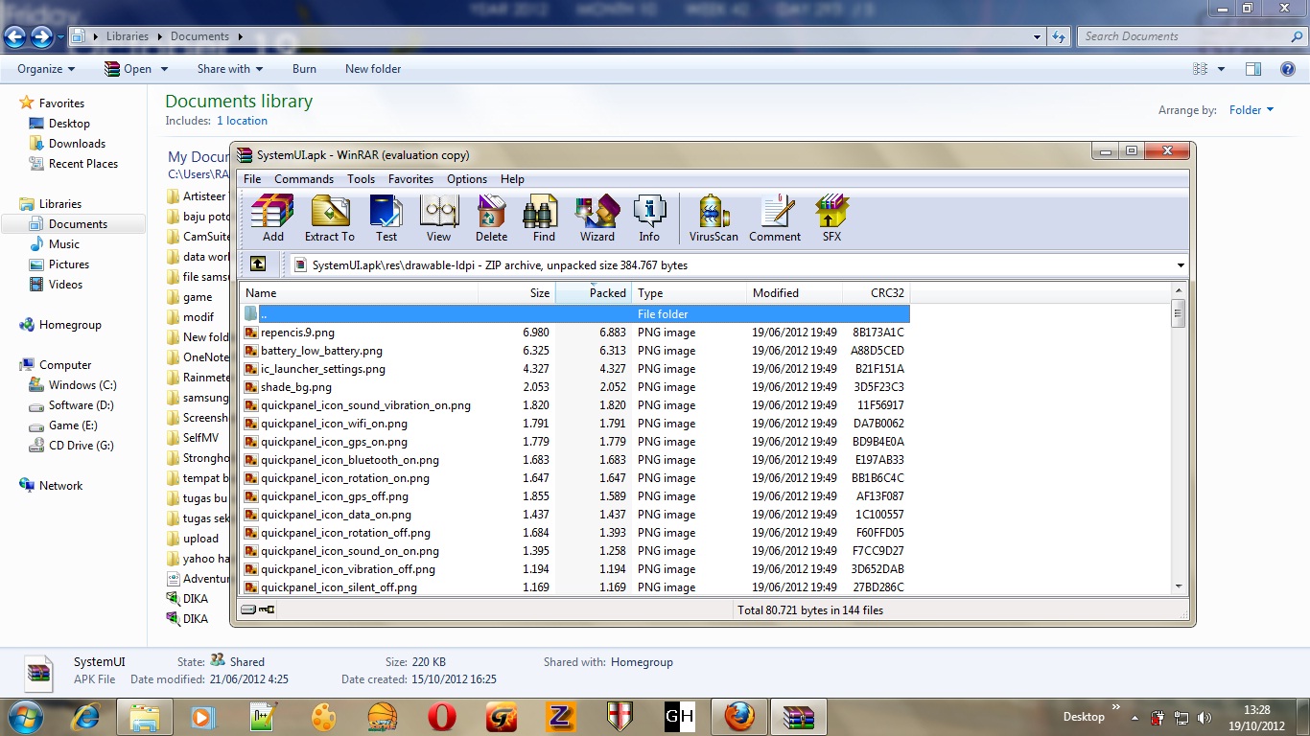1310x736 pixels.
Task: Select battery_low_battery.png in the list
Action: [574, 351]
